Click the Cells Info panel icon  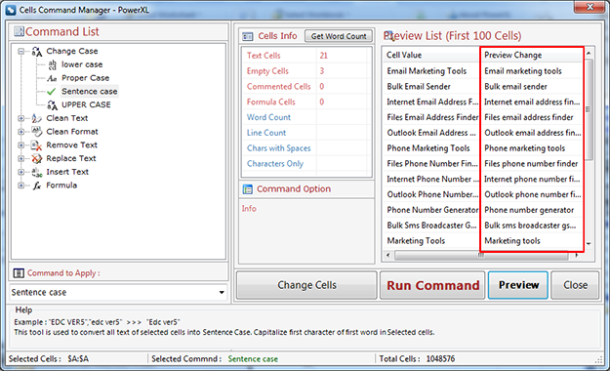coord(248,36)
